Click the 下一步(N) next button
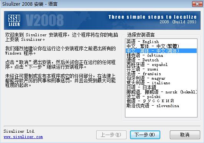 tap(145, 135)
